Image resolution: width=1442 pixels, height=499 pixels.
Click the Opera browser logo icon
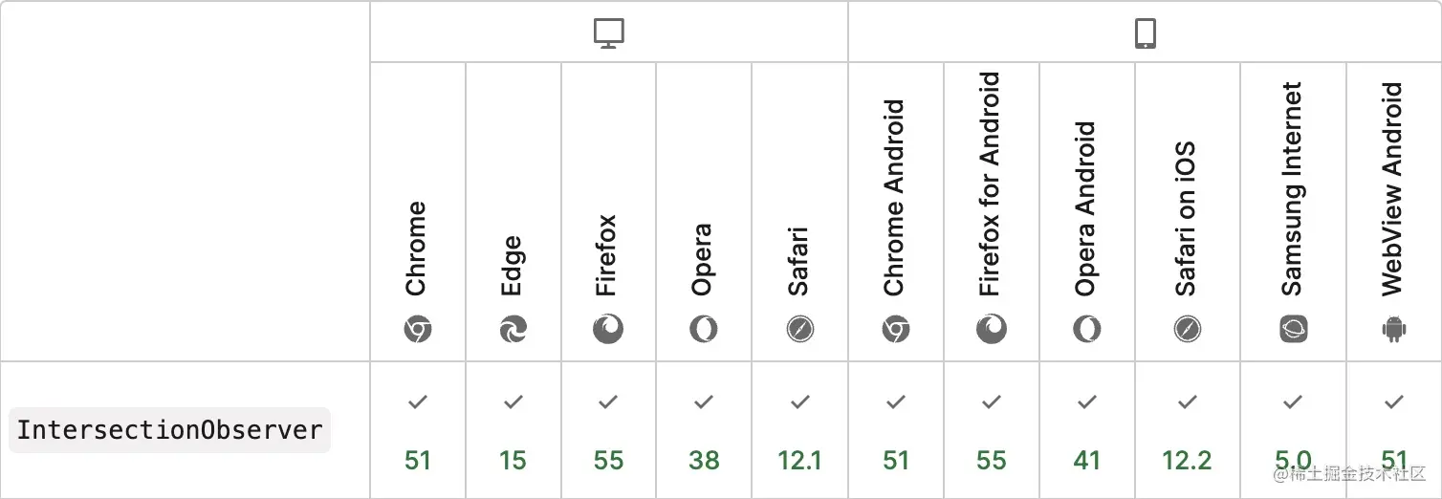(704, 330)
